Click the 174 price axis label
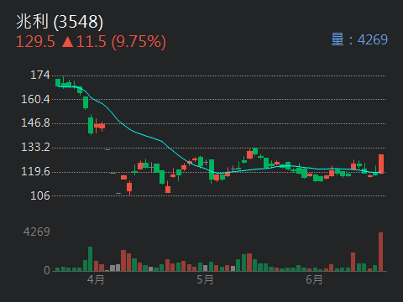Screen dimensions: 403x302 tap(40, 75)
